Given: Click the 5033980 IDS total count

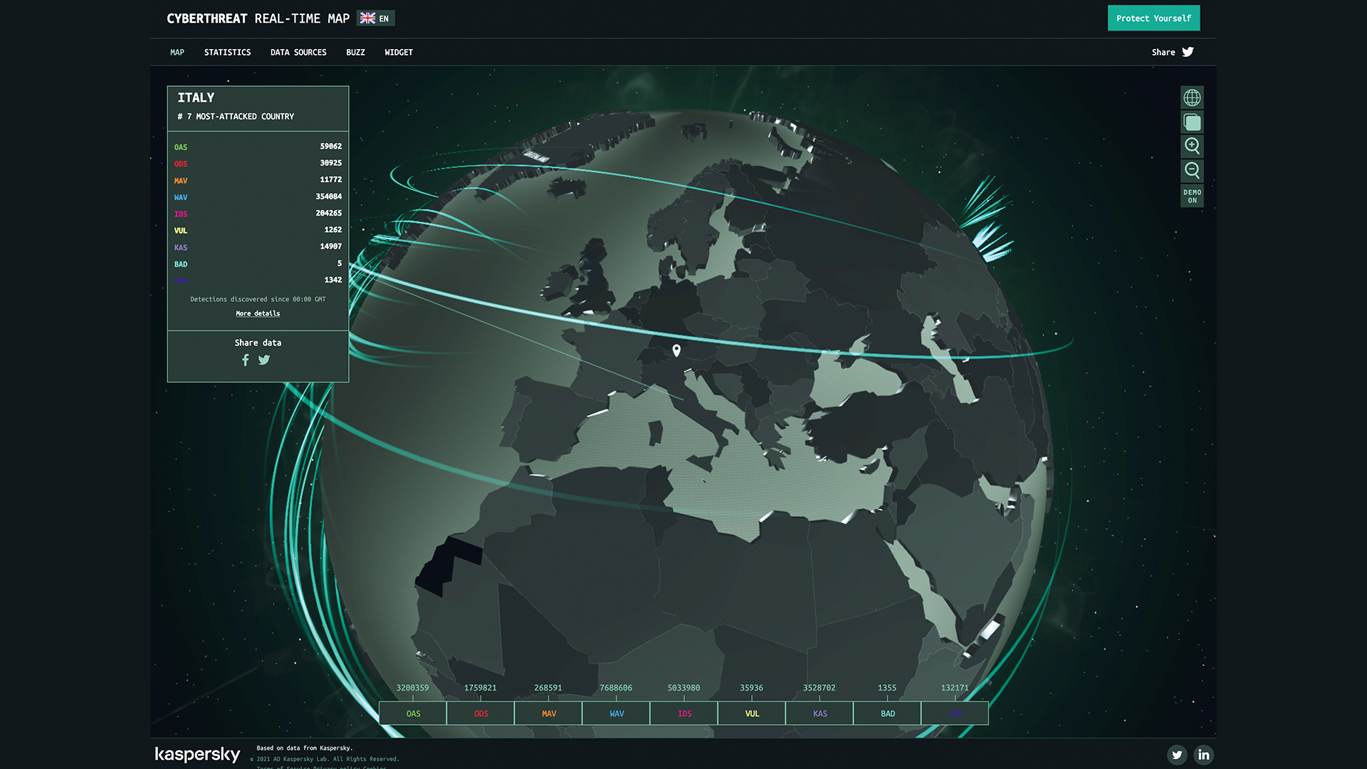Looking at the screenshot, I should (683, 688).
